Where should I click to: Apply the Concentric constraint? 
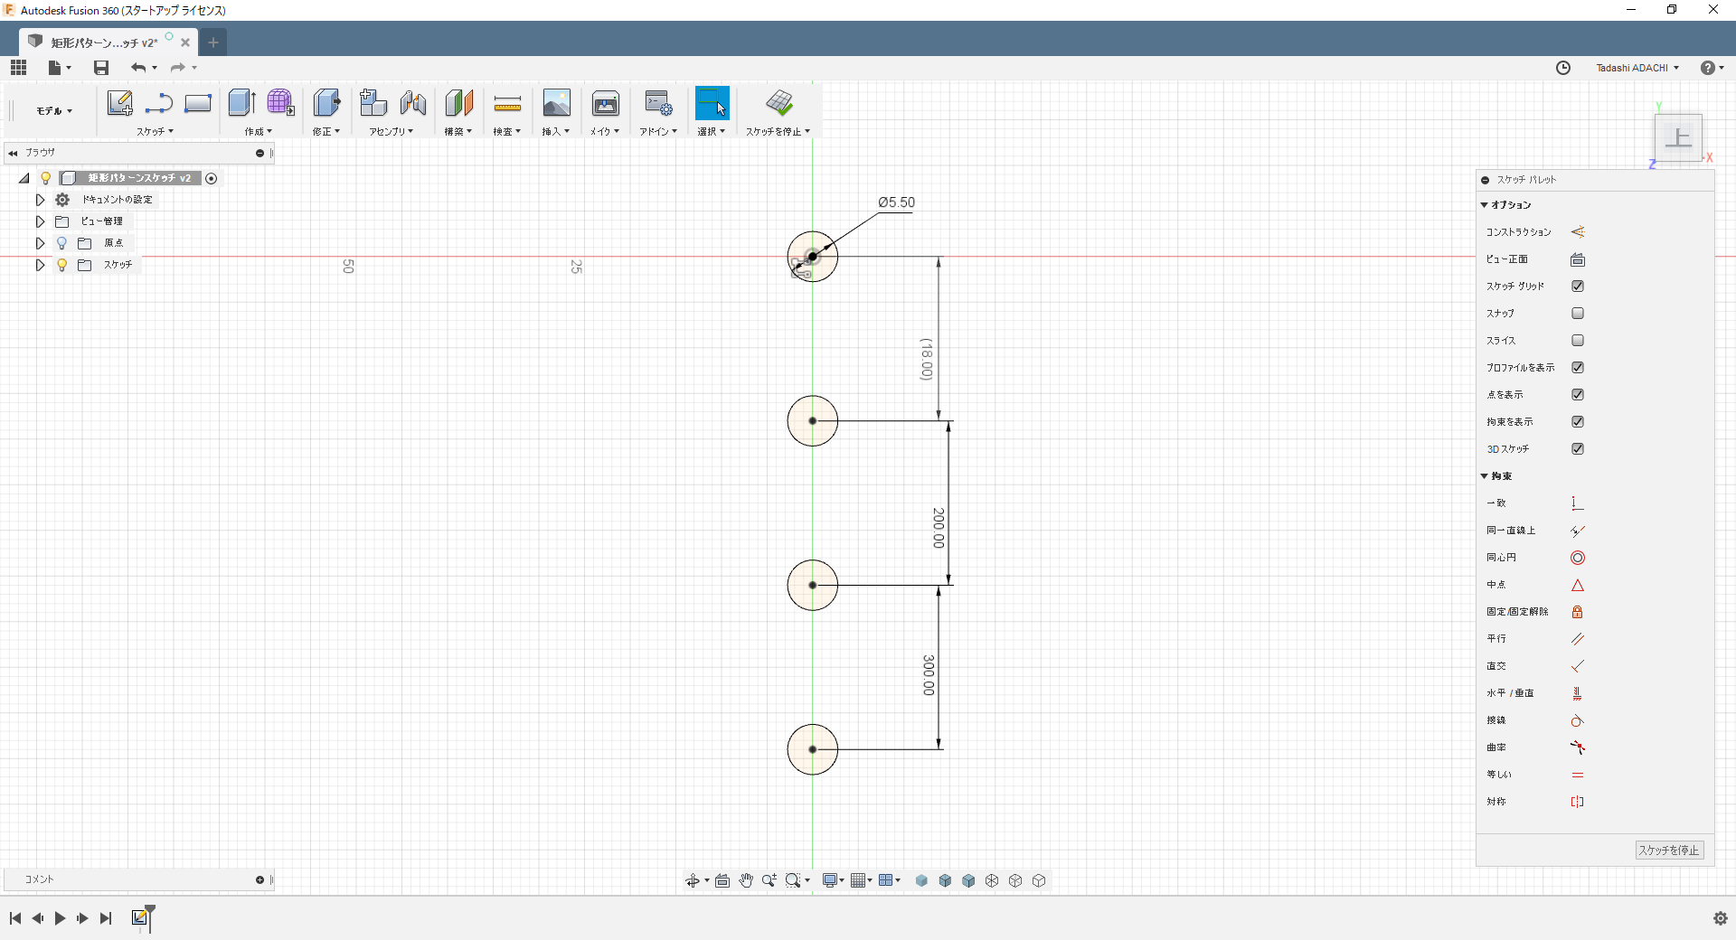pyautogui.click(x=1578, y=558)
